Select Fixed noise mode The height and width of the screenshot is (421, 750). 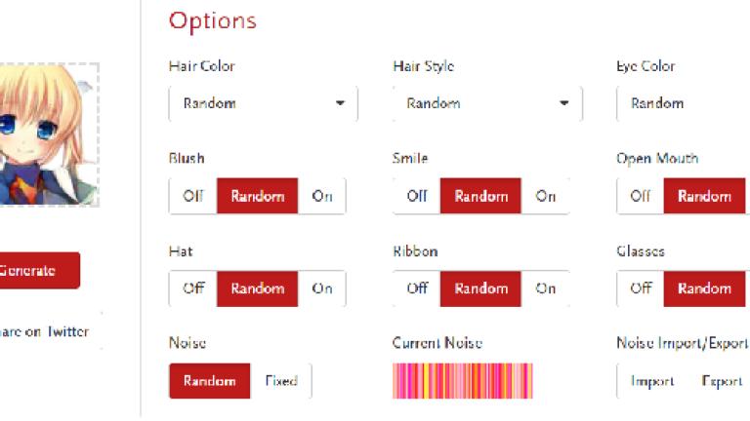281,381
